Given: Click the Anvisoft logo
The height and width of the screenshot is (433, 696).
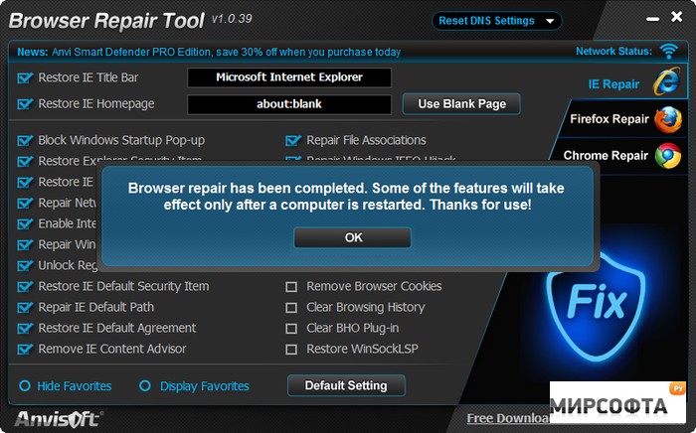Looking at the screenshot, I should pyautogui.click(x=58, y=418).
